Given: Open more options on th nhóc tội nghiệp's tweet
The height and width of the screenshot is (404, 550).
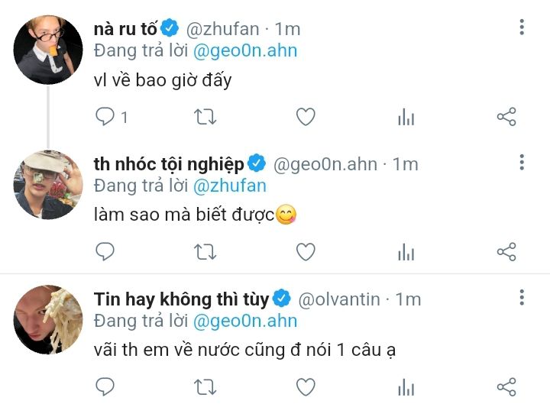Looking at the screenshot, I should (x=522, y=163).
